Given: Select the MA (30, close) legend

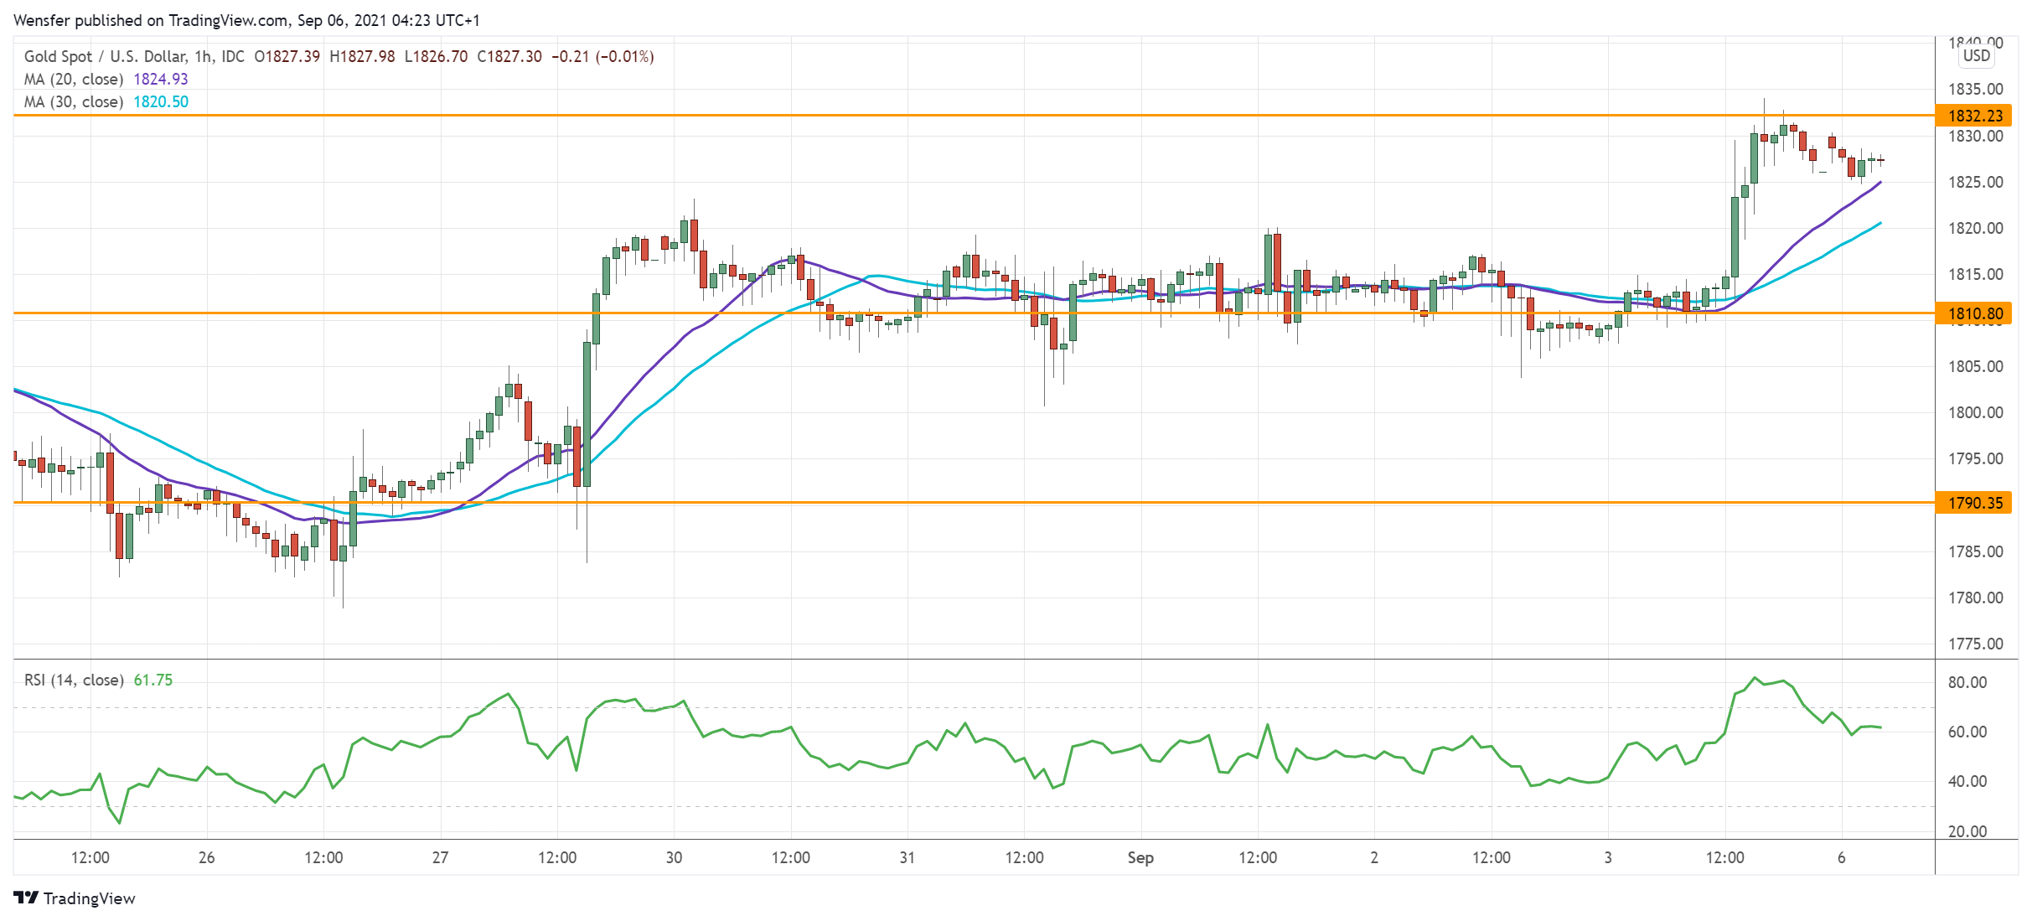Looking at the screenshot, I should tap(74, 101).
